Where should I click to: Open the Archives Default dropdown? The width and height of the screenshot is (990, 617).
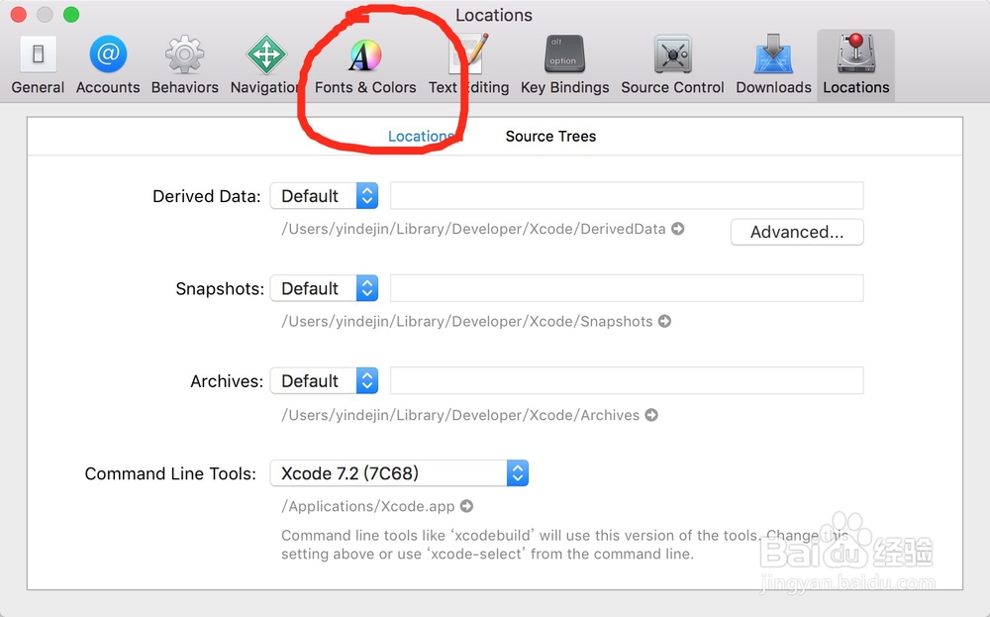pos(324,381)
